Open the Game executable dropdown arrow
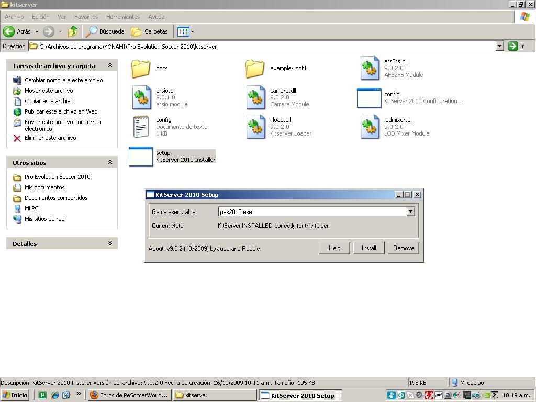 tap(410, 212)
